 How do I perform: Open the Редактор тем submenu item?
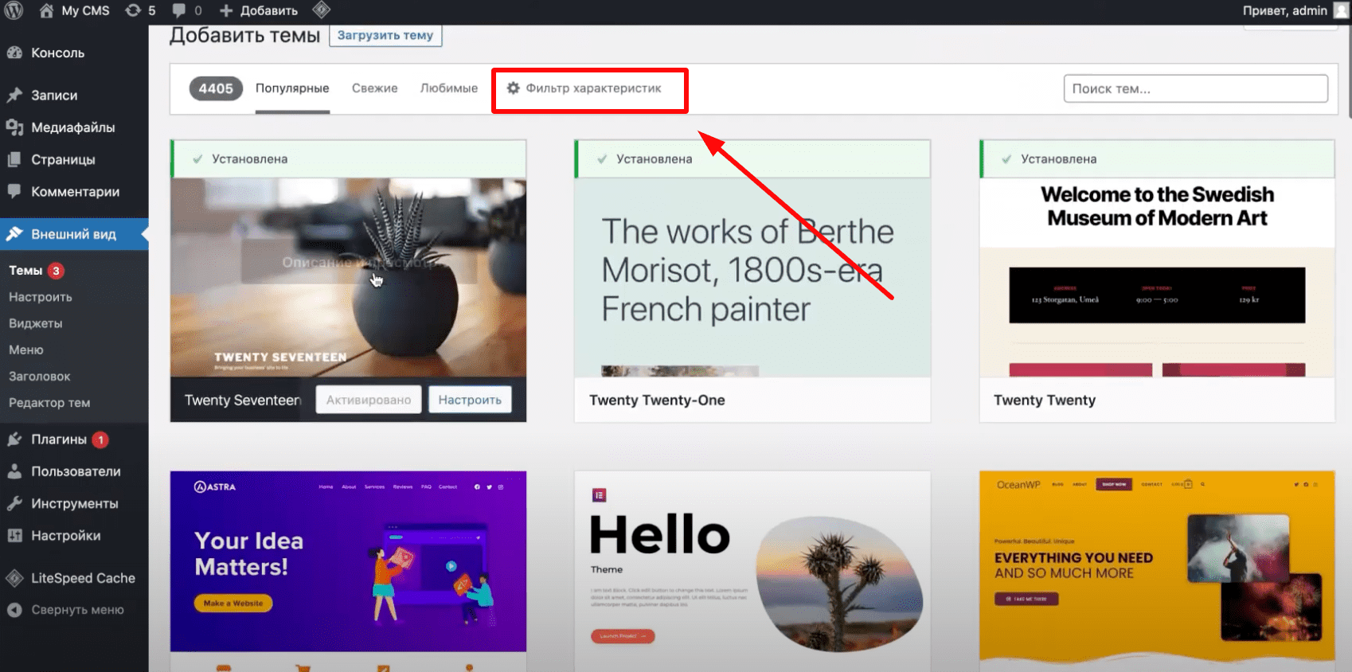pos(49,403)
